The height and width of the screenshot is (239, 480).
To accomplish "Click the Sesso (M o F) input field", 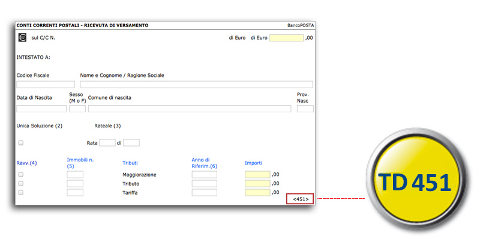I will (x=77, y=109).
